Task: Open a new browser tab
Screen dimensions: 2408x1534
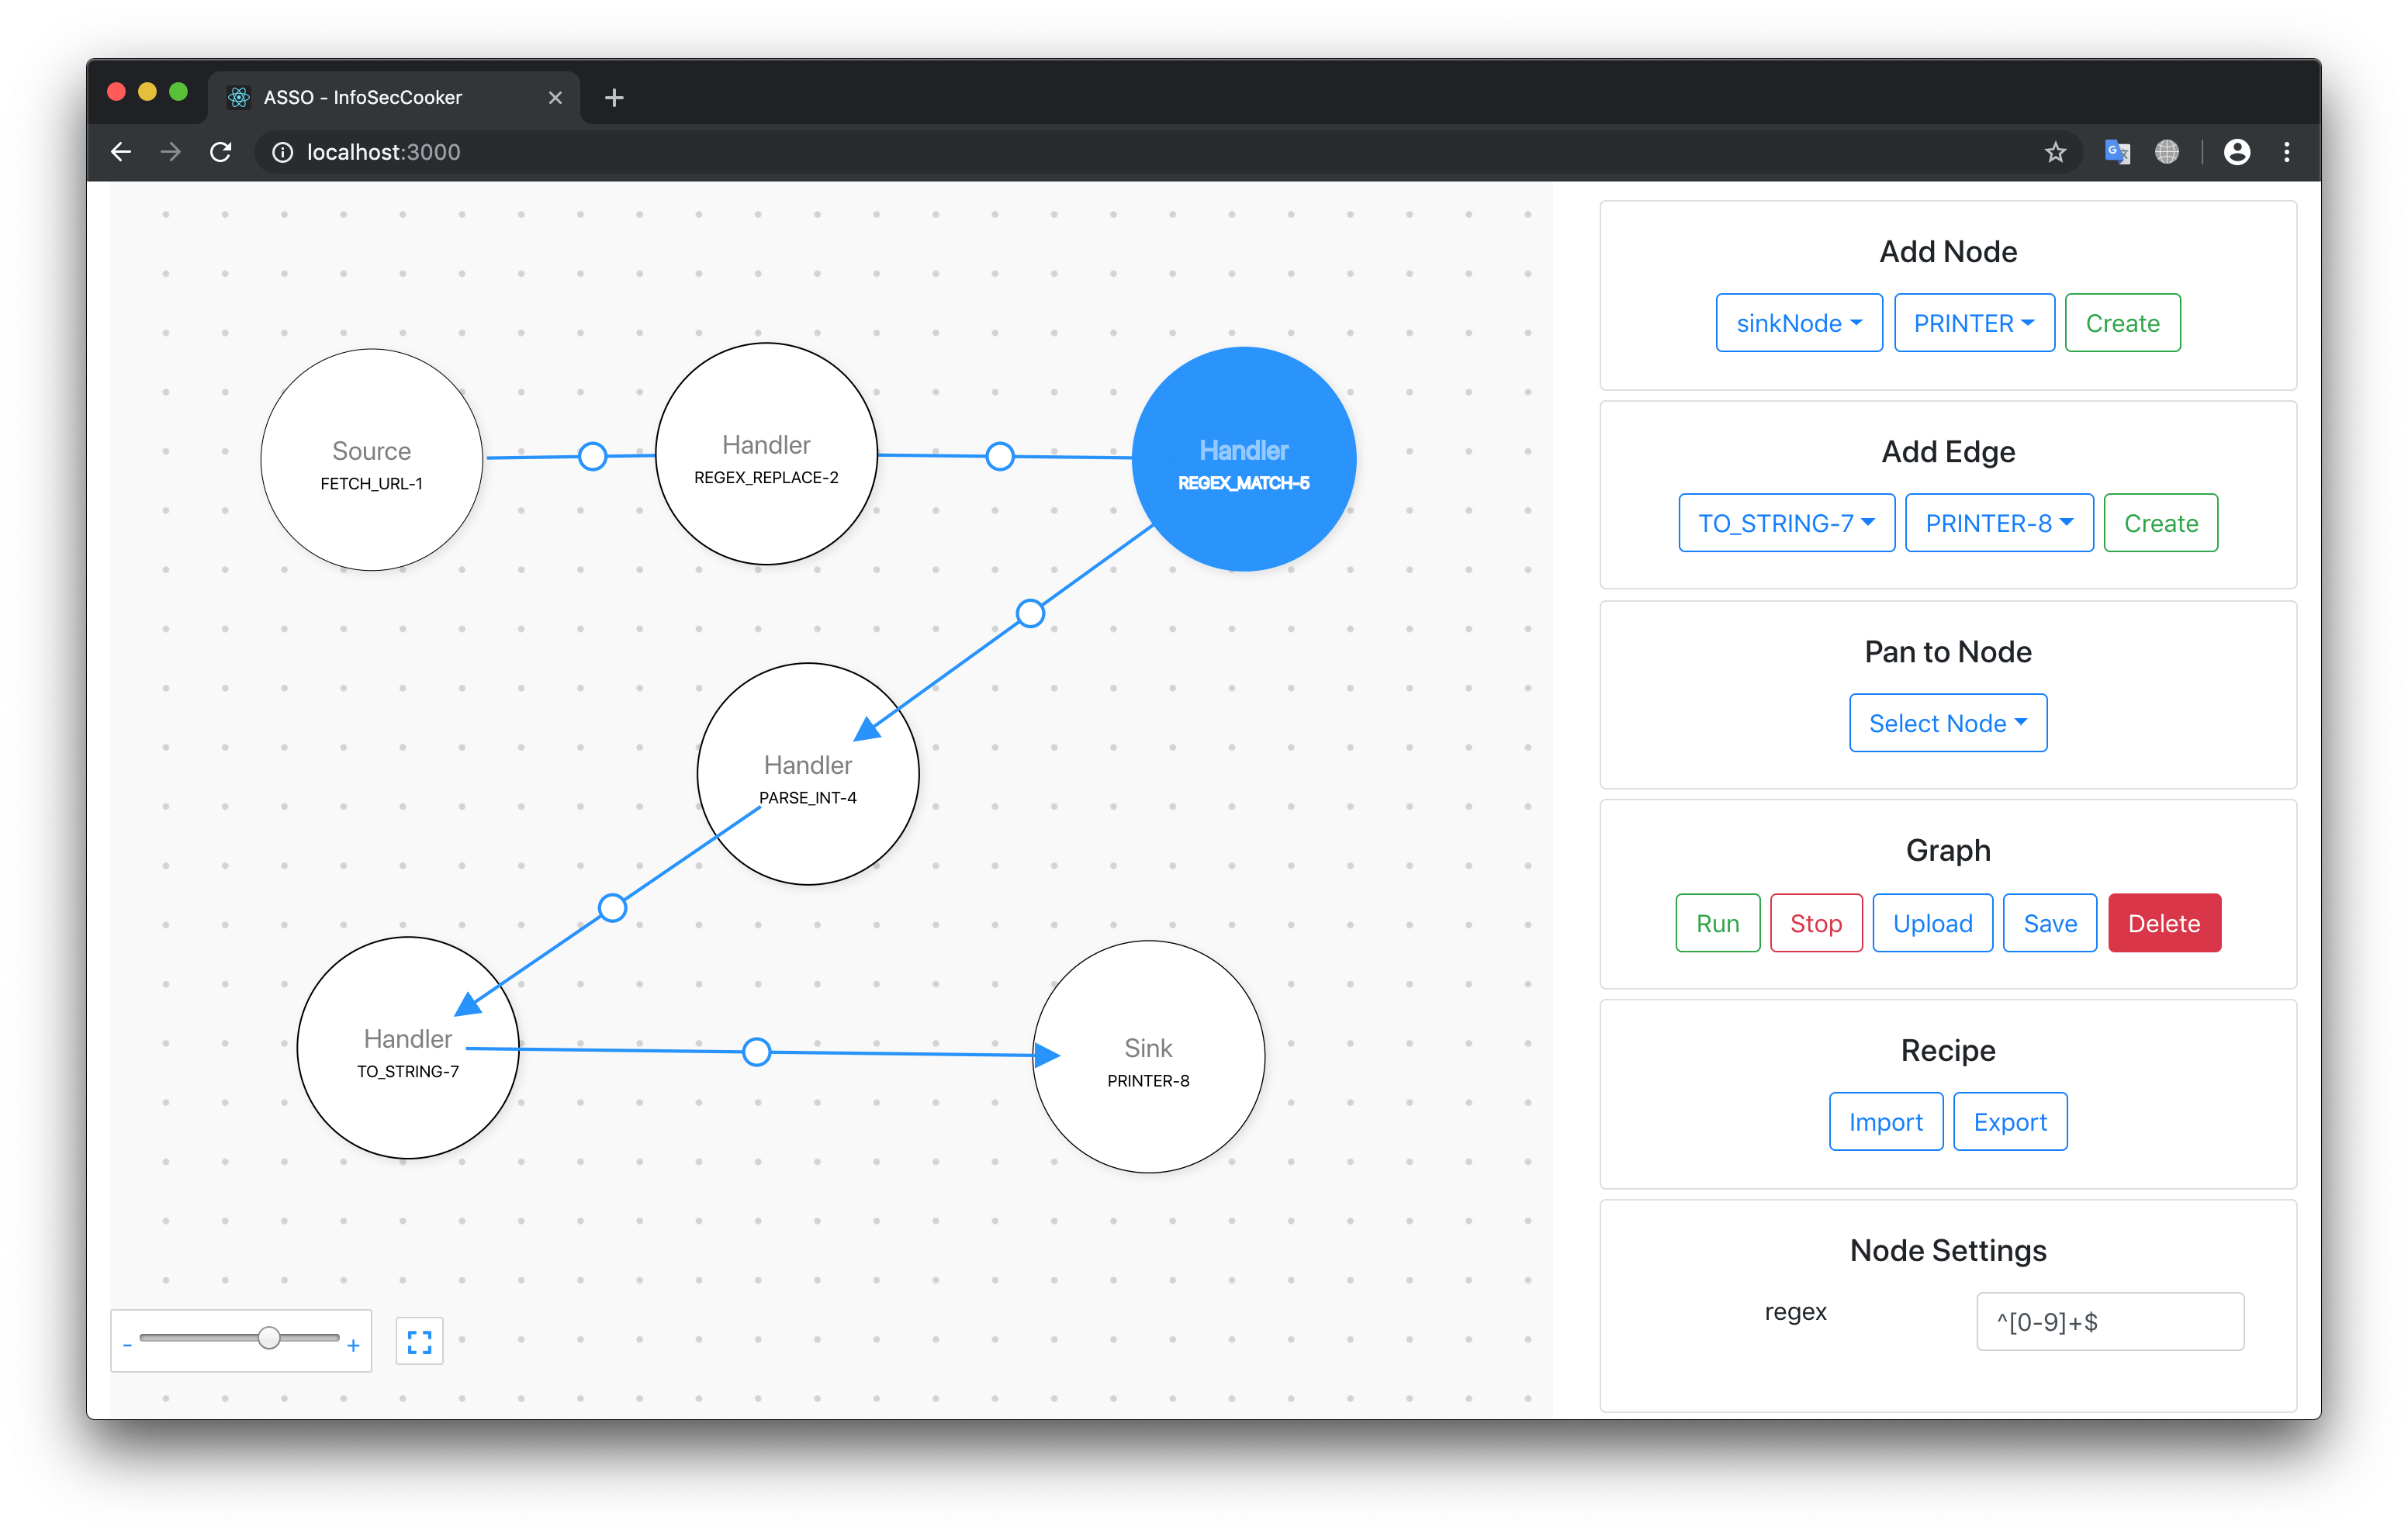Action: 614,97
